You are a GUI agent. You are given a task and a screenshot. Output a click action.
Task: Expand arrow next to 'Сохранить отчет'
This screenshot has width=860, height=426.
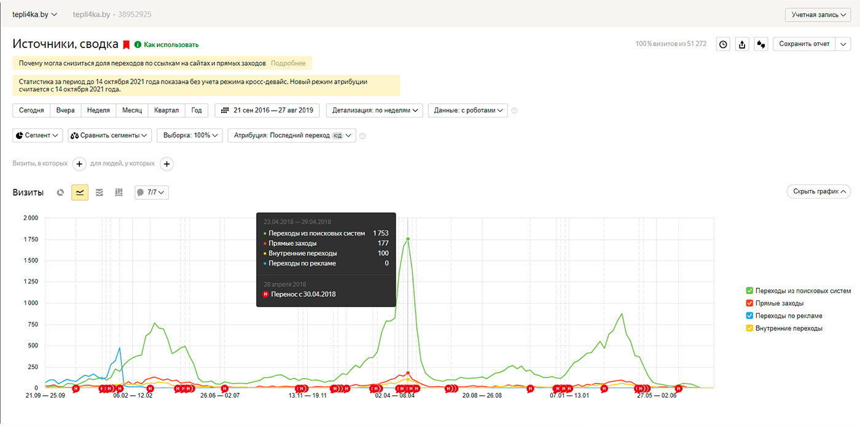click(x=843, y=44)
